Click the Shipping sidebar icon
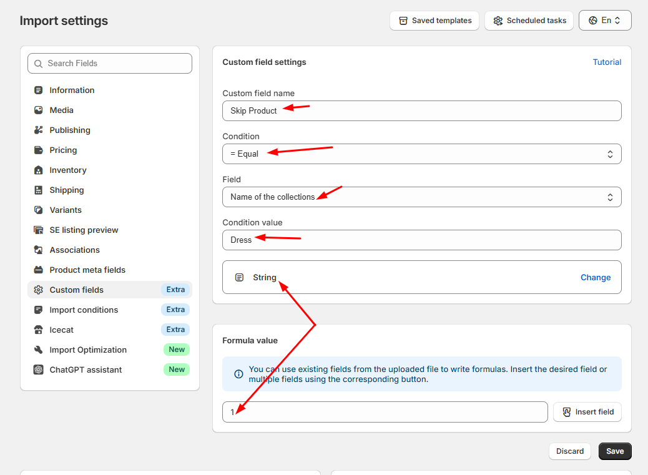 click(39, 190)
